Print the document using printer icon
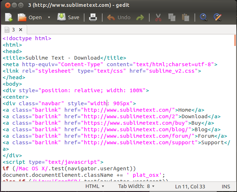237x192 pixels. point(93,17)
